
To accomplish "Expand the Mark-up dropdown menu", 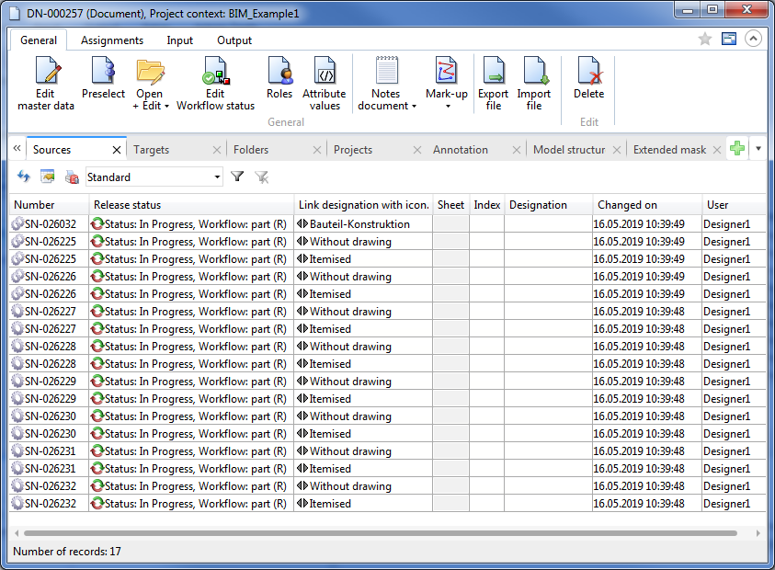I will (447, 106).
